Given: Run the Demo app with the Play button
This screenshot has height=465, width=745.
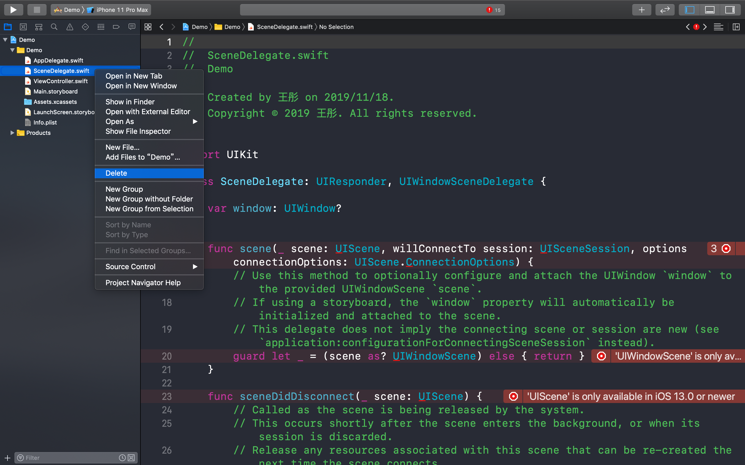Looking at the screenshot, I should tap(13, 10).
